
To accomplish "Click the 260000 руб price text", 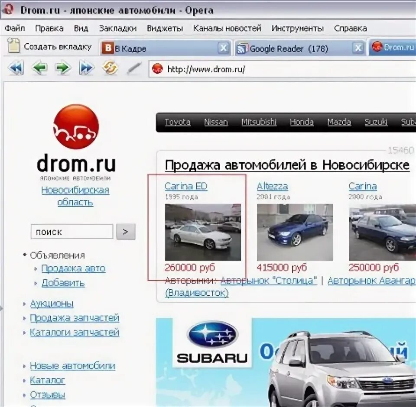I will coord(189,268).
